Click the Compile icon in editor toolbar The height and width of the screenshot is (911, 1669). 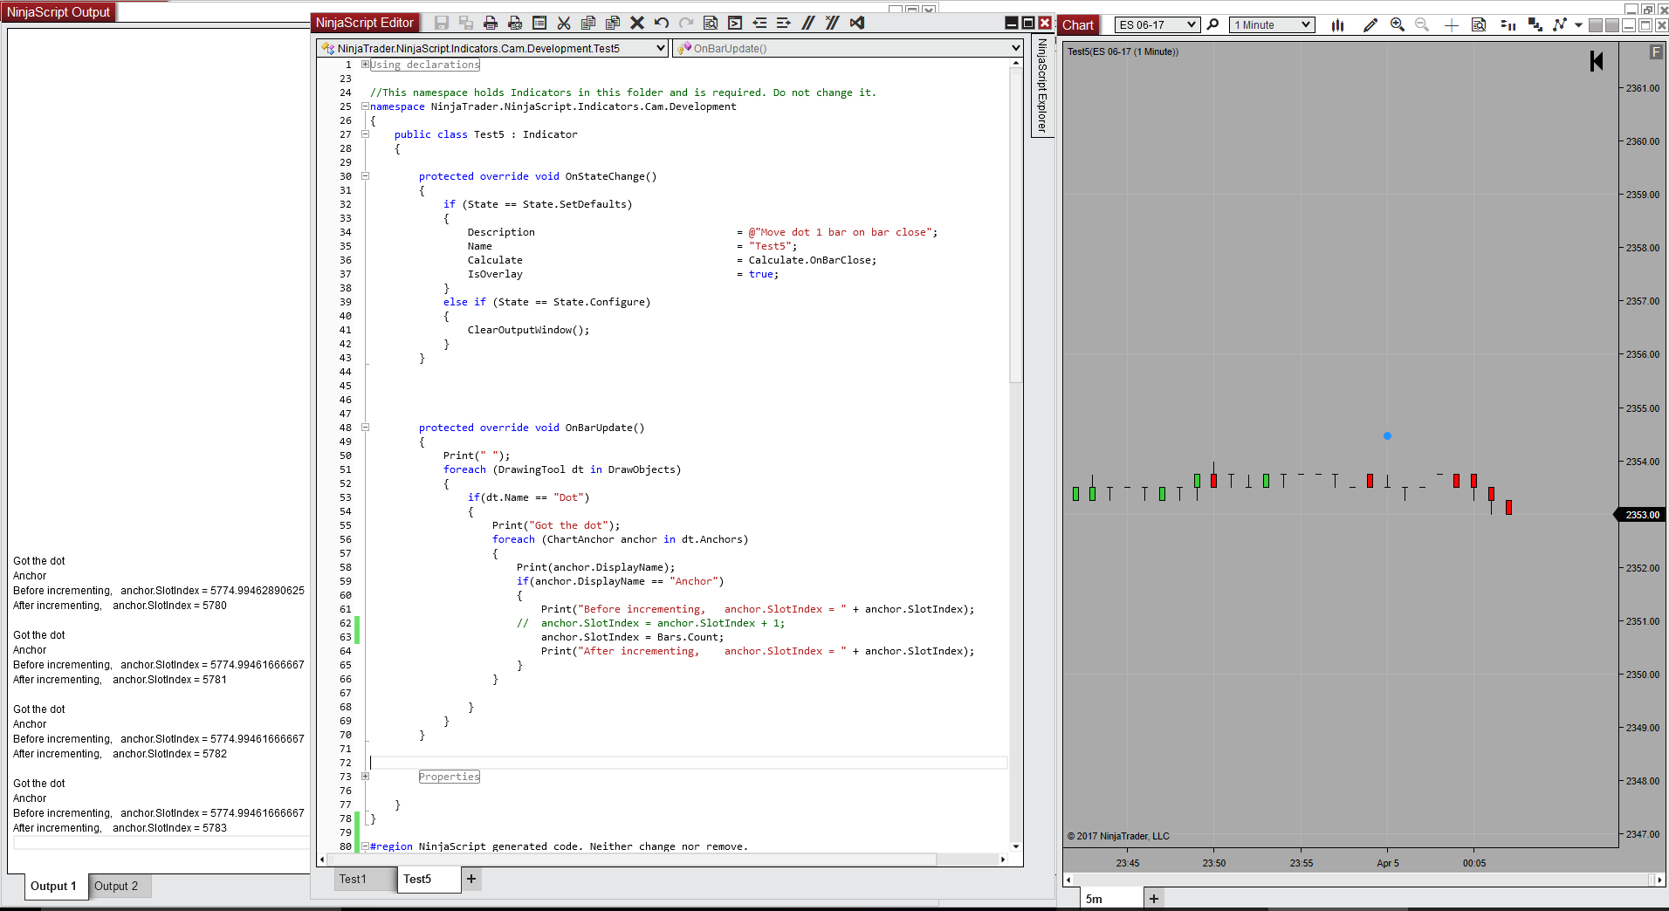[735, 24]
